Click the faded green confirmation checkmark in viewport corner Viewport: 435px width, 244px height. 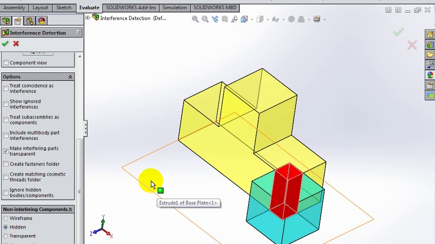[398, 32]
